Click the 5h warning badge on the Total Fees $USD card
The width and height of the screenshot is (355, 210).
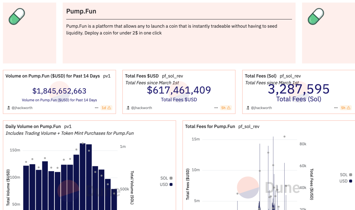point(226,108)
